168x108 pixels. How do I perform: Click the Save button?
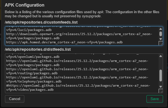tap(155, 99)
